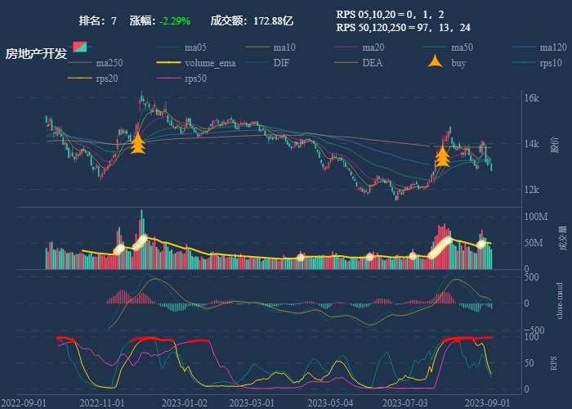Click the buy signal marker near 2023-07

(443, 155)
